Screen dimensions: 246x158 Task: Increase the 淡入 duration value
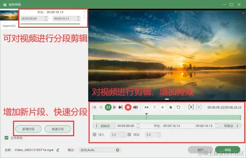[x=124, y=133]
